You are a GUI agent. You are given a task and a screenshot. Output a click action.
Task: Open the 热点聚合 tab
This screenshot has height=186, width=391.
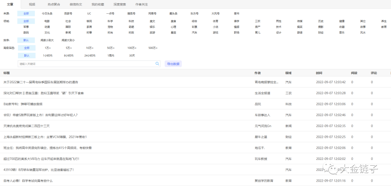tap(54, 4)
